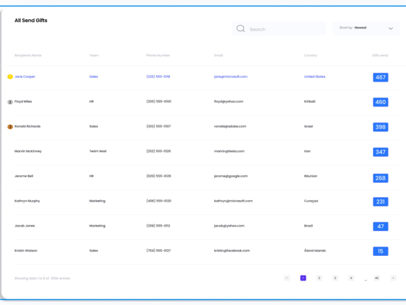Screen dimensions: 406x305
Task: Click ronald@adobe.com email
Action: click(230, 126)
